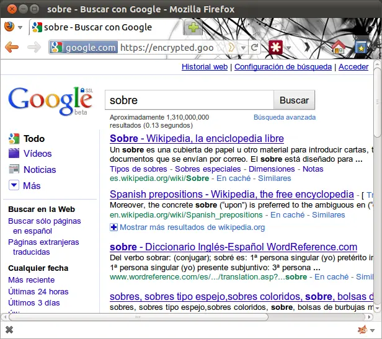Click horizontal scrollbar right arrow
The height and width of the screenshot is (339, 382).
[370, 317]
